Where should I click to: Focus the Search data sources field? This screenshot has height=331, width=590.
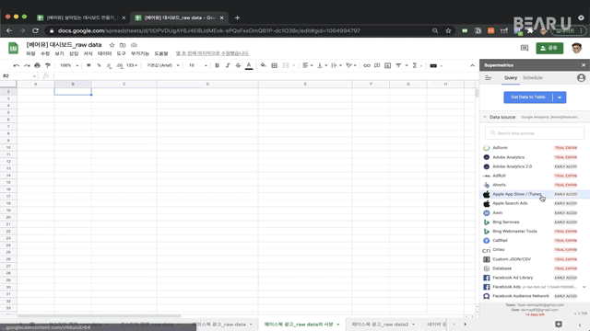pos(535,133)
